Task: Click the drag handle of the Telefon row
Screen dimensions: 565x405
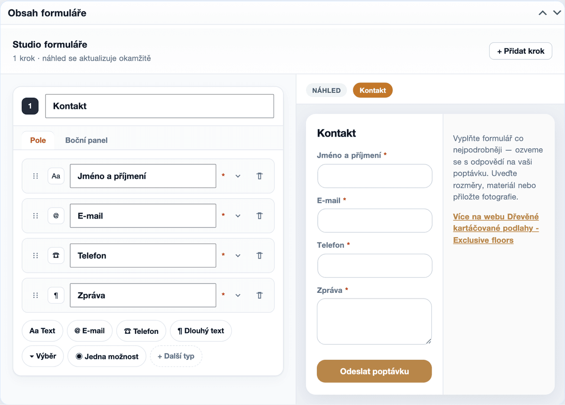Action: click(35, 256)
